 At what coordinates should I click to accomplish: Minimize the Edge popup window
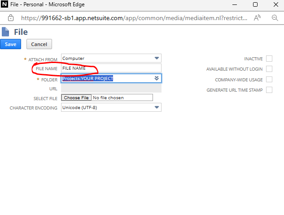(234, 4)
